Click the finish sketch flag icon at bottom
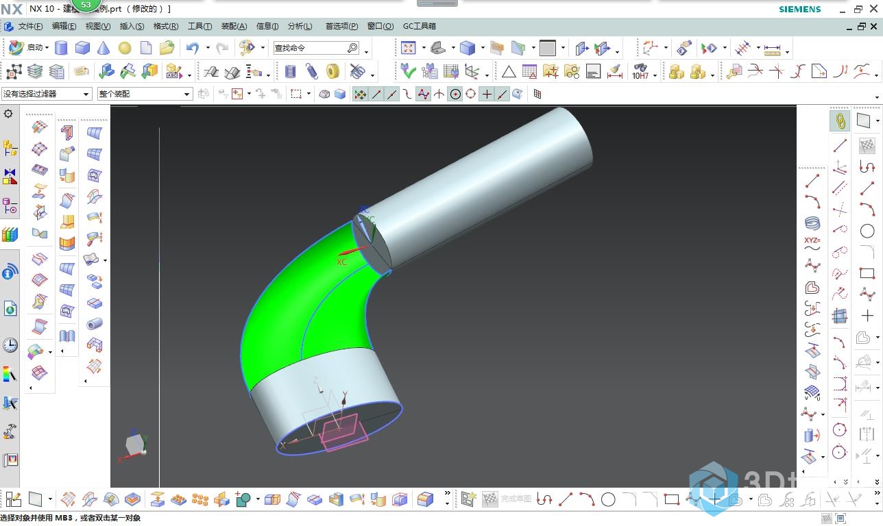This screenshot has height=526, width=883. pos(489,499)
